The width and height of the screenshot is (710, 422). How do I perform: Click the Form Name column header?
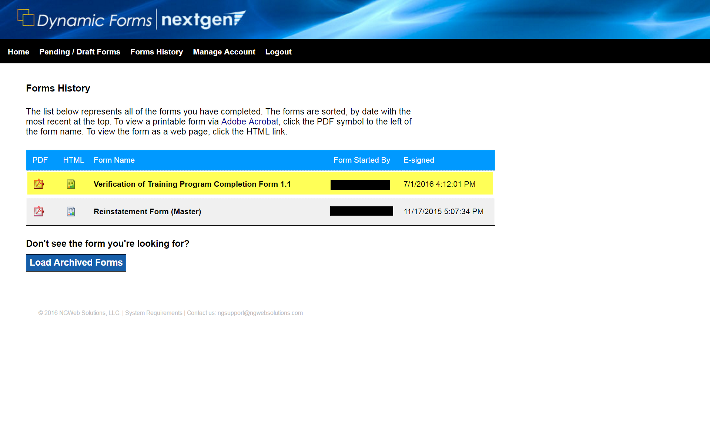pos(114,160)
